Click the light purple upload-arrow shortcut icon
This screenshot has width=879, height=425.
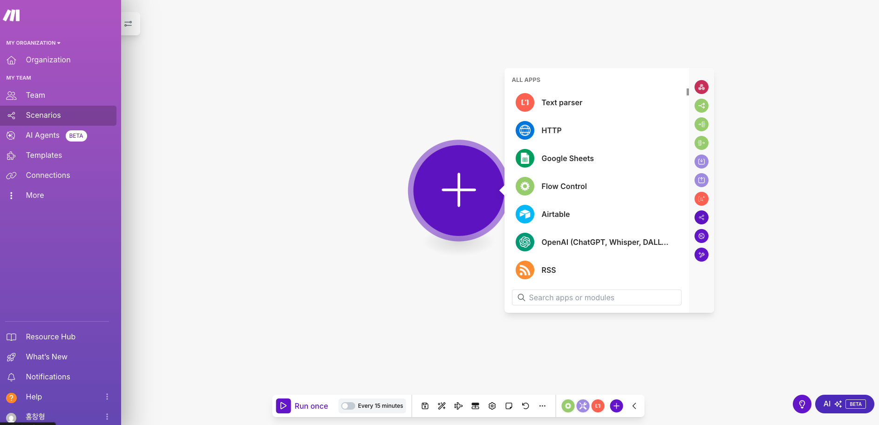[702, 180]
